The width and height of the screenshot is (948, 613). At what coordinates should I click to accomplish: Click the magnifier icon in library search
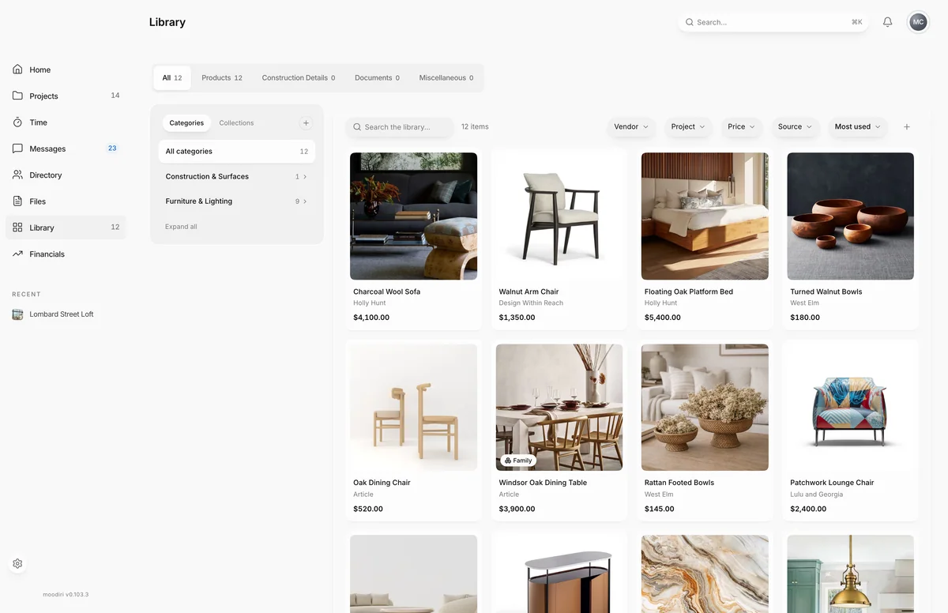357,126
